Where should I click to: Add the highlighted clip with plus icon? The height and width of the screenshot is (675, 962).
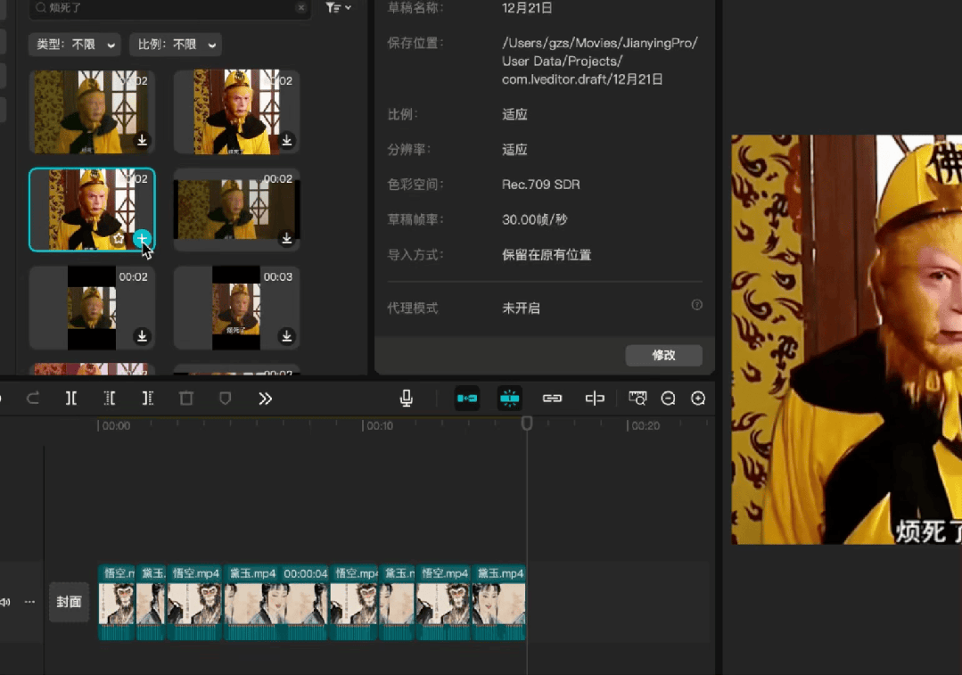point(142,239)
